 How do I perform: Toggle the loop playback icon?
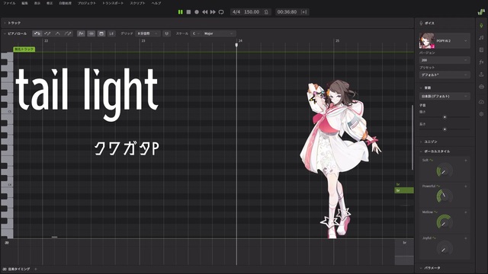point(221,12)
